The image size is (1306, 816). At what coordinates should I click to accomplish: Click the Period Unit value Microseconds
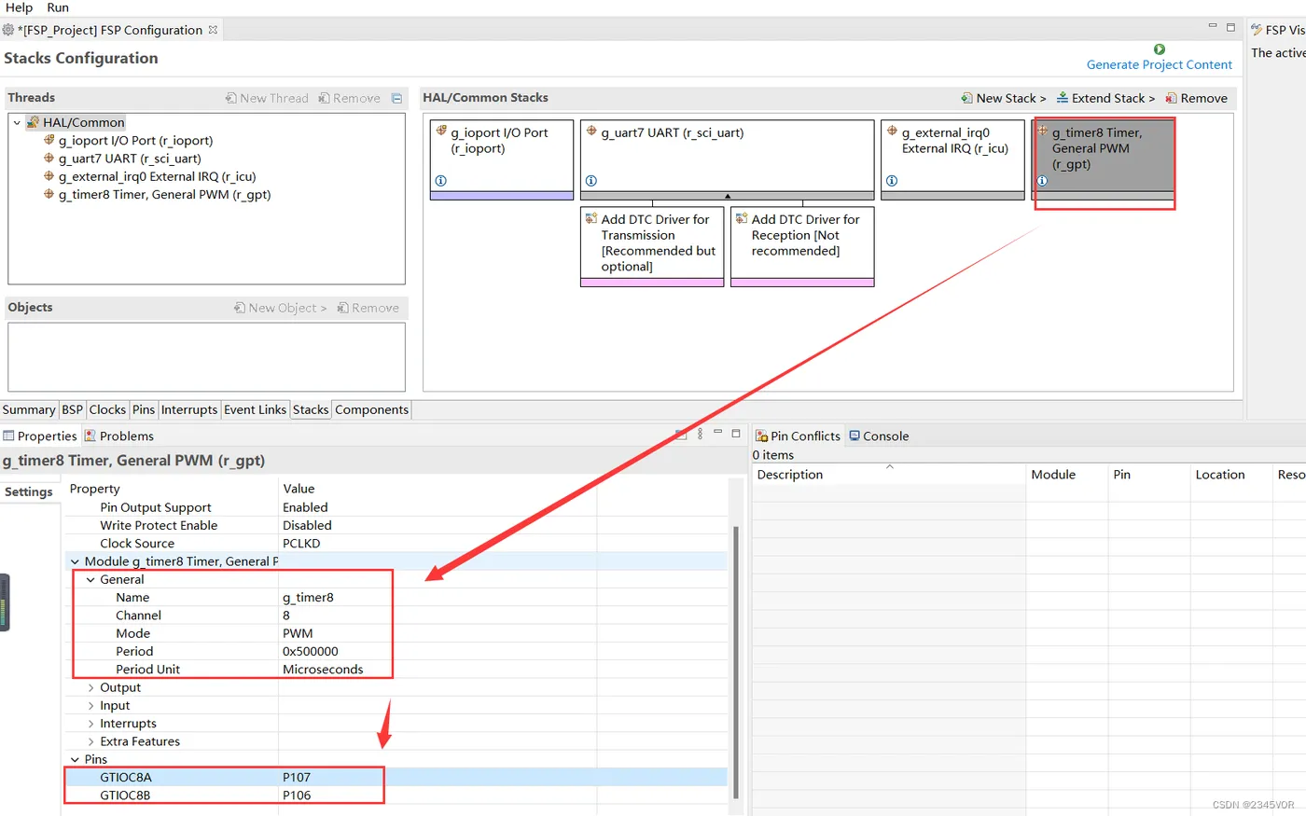[323, 670]
